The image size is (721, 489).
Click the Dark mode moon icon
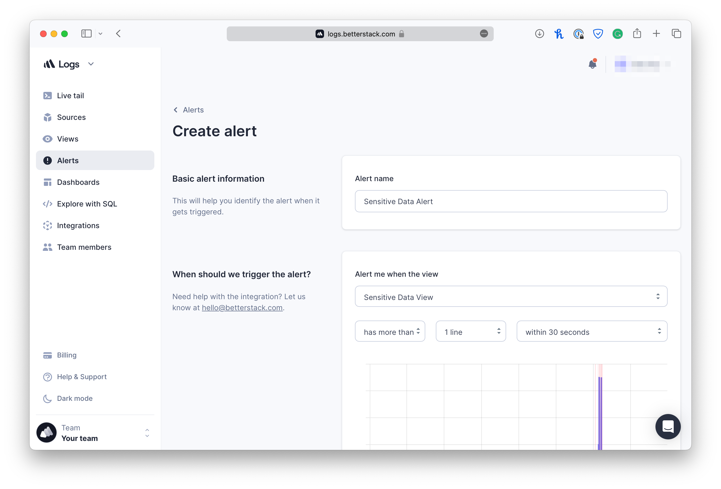click(48, 398)
